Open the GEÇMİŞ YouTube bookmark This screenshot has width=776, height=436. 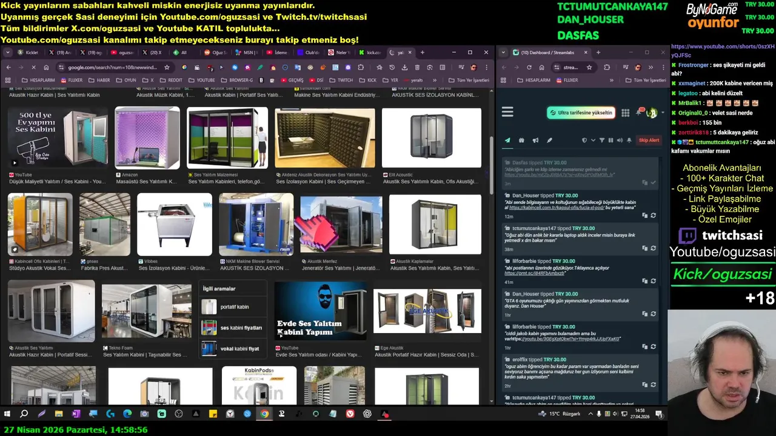click(x=291, y=80)
